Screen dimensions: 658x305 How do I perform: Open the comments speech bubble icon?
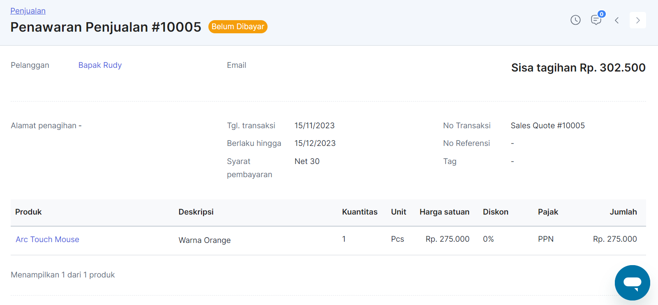click(596, 20)
